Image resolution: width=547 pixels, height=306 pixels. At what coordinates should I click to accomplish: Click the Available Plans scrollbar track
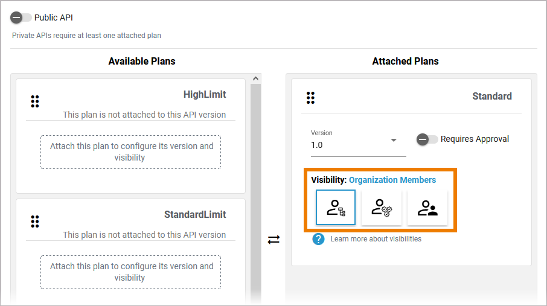point(255,193)
